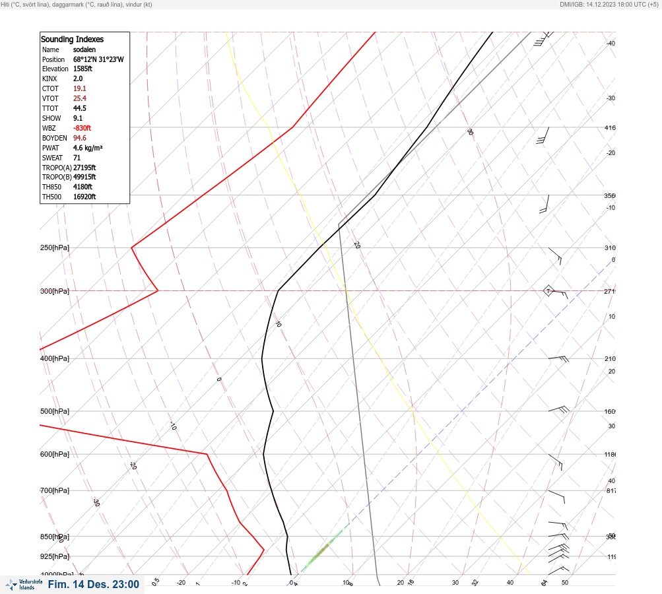Image resolution: width=662 pixels, height=594 pixels.
Task: Select the wind barb on the 850 hPa line
Action: [558, 536]
